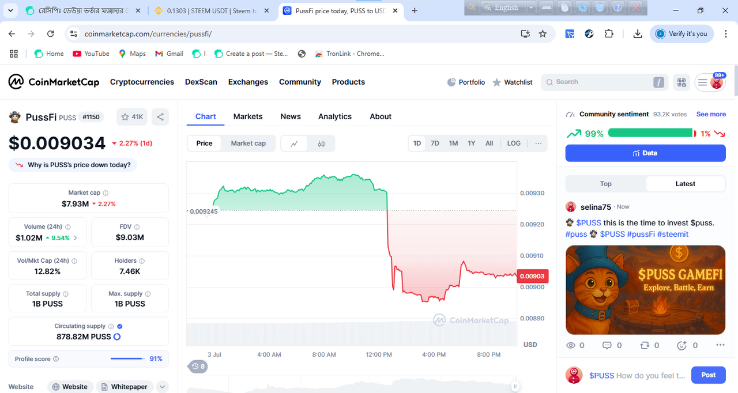This screenshot has width=738, height=393.
Task: Click the Post button
Action: (708, 375)
